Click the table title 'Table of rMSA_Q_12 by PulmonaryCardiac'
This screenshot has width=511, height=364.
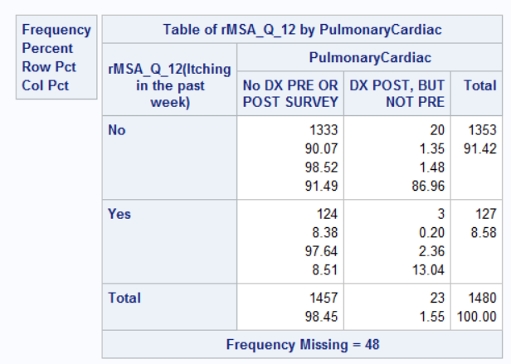[302, 29]
